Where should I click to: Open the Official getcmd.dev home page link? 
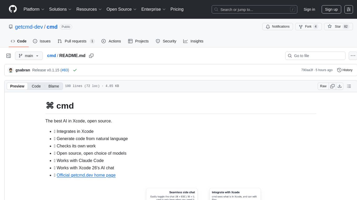click(x=86, y=175)
